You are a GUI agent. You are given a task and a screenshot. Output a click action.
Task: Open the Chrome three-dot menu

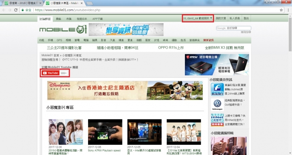click(x=288, y=10)
